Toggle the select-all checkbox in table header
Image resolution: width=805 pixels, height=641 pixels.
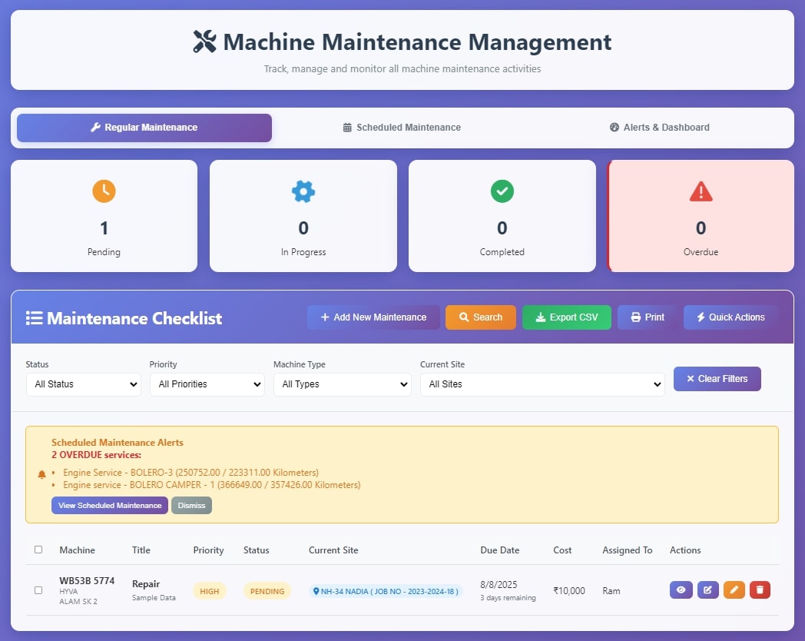click(38, 550)
